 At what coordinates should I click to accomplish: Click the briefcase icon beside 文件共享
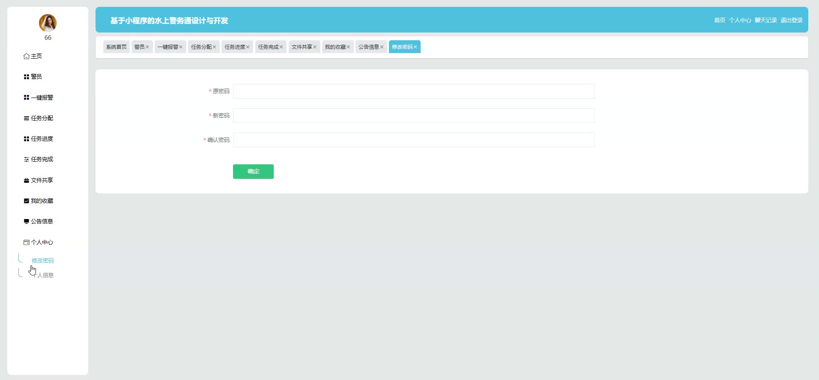27,180
